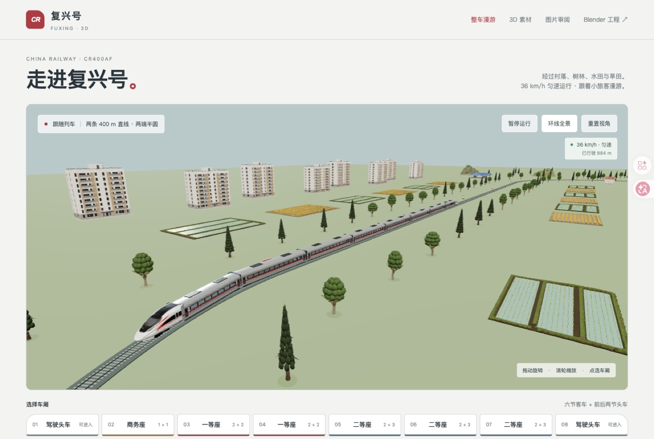654x439 pixels.
Task: Click the 两条 400 m 直线 · 两端半圆 label
Action: tap(122, 124)
